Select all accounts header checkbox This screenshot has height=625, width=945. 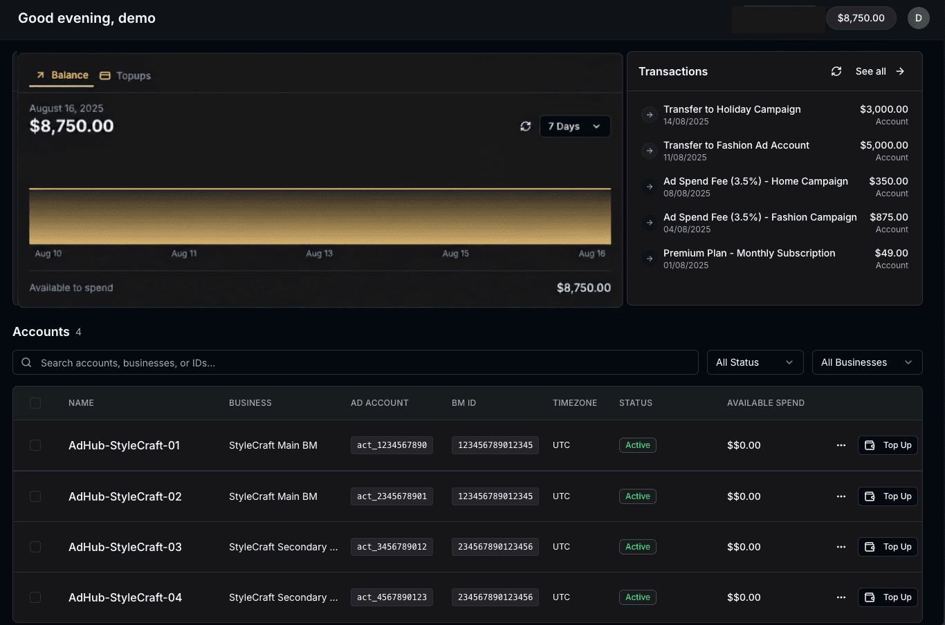35,403
